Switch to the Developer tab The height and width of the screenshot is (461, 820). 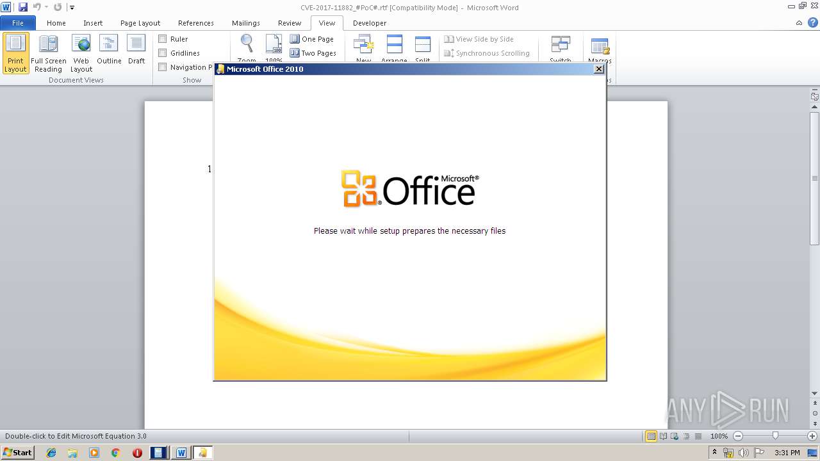coord(370,23)
